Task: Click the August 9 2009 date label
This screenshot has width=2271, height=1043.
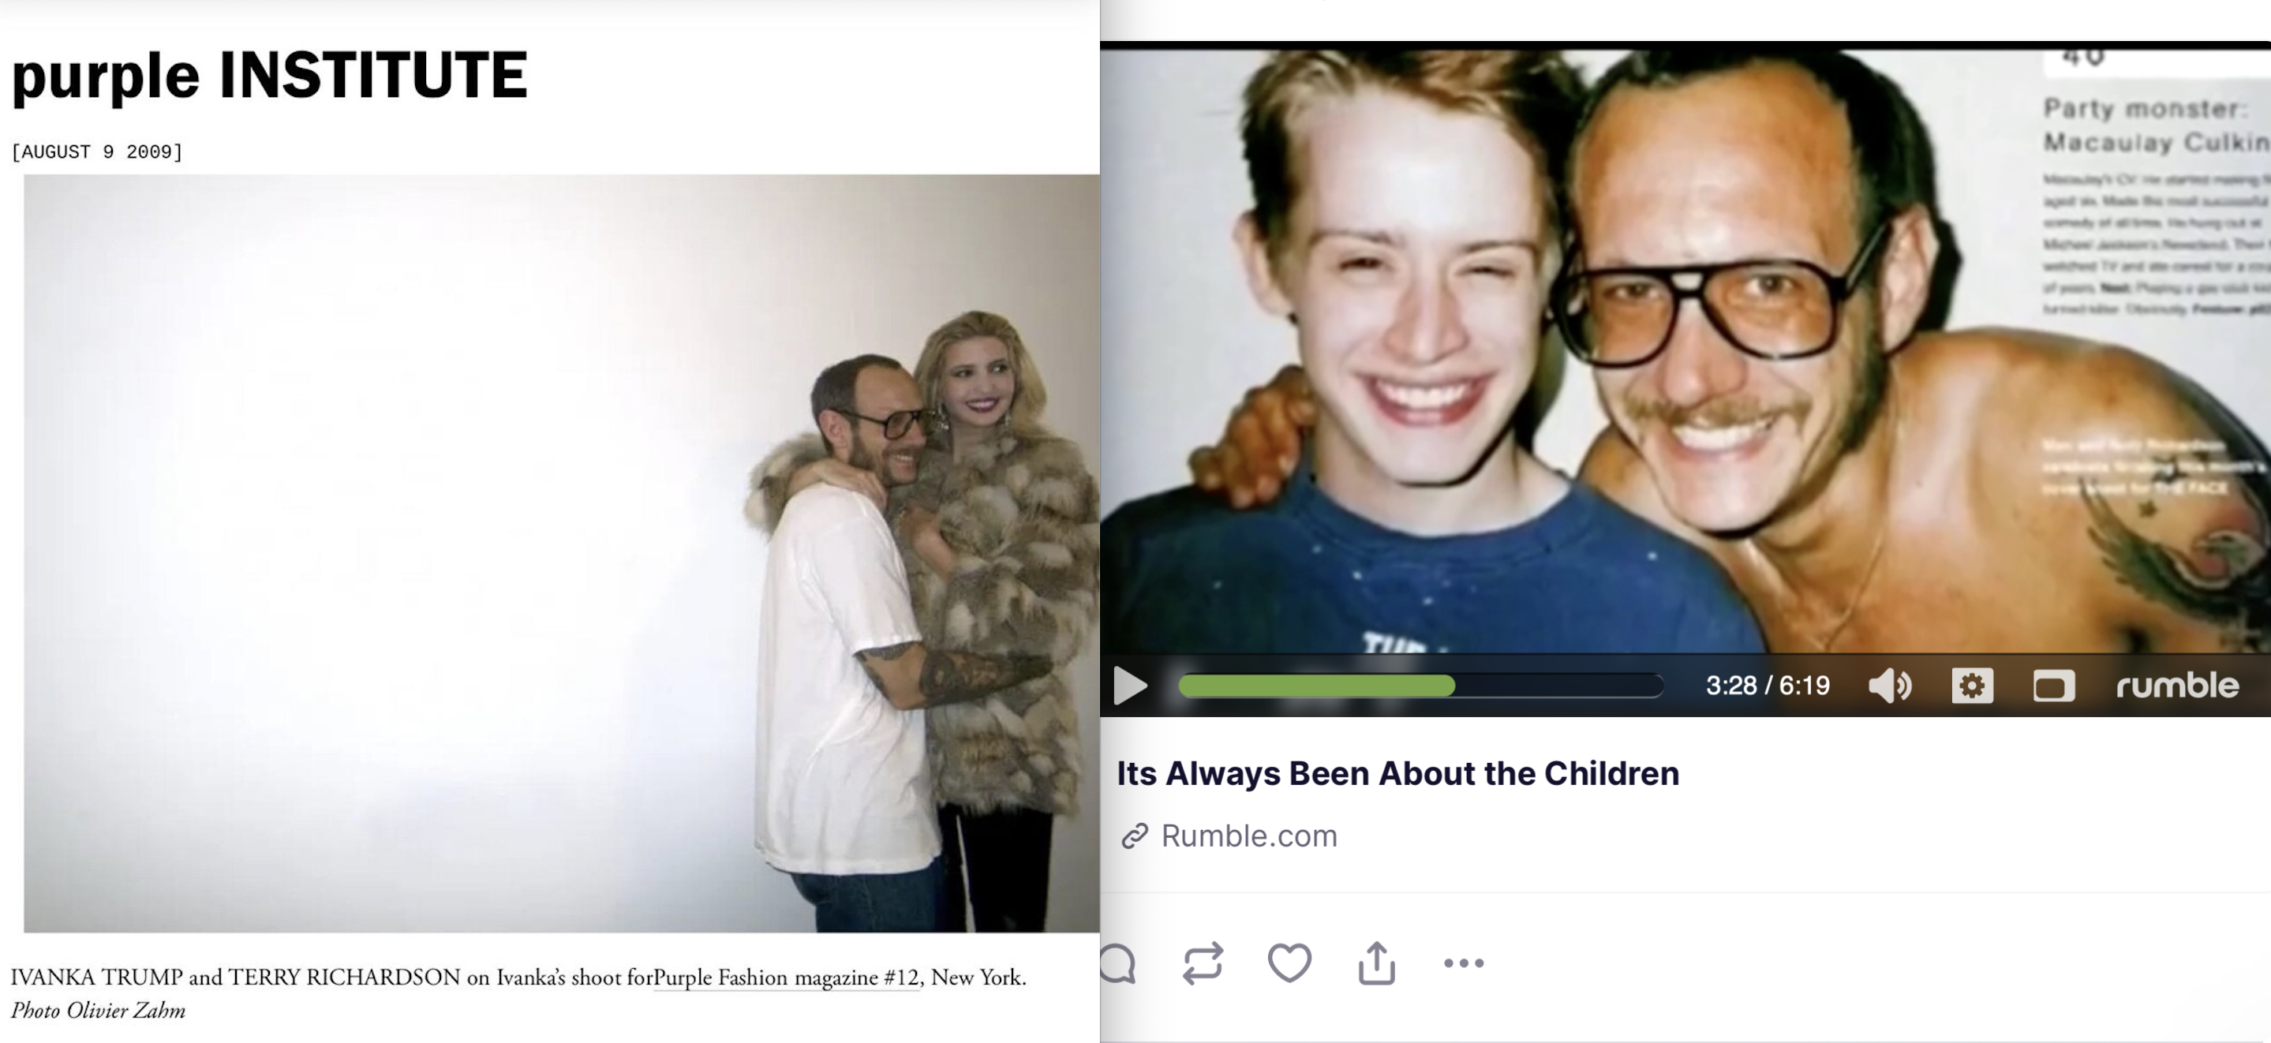Action: tap(97, 151)
